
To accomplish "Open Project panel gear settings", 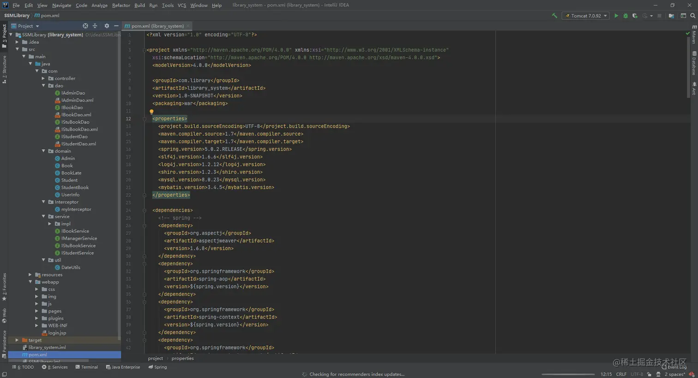I will click(107, 26).
